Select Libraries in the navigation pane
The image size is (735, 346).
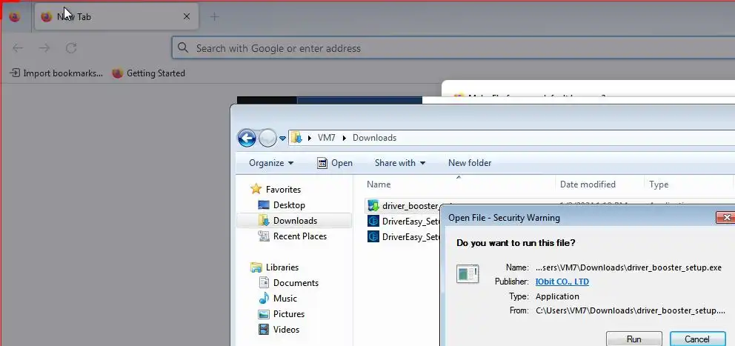[x=282, y=267]
